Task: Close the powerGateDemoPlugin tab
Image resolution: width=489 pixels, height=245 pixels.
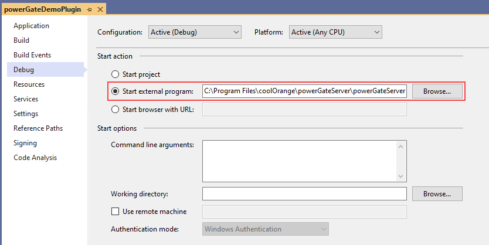Action: (x=100, y=10)
